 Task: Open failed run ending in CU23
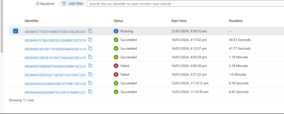coord(55,66)
